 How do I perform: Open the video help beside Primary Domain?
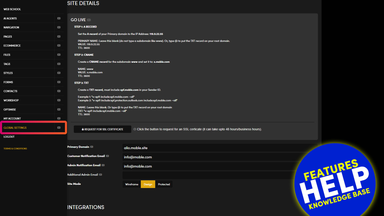tap(92, 147)
